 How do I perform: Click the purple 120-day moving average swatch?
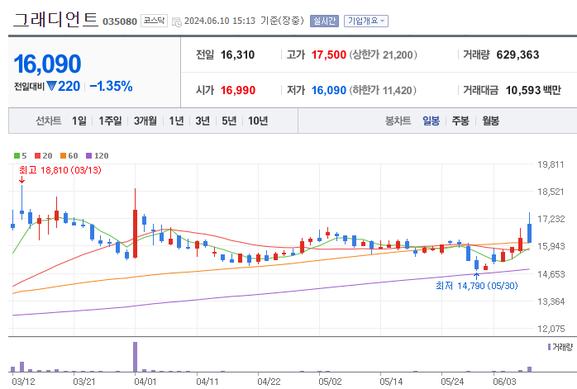[88, 155]
